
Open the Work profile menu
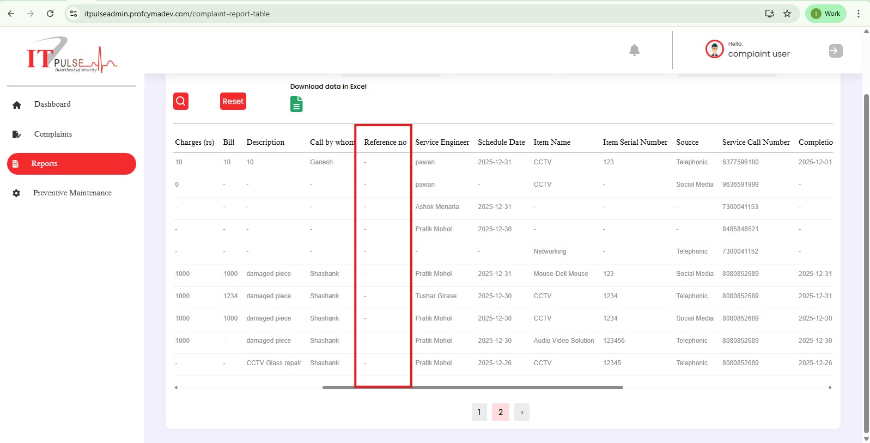[x=825, y=14]
